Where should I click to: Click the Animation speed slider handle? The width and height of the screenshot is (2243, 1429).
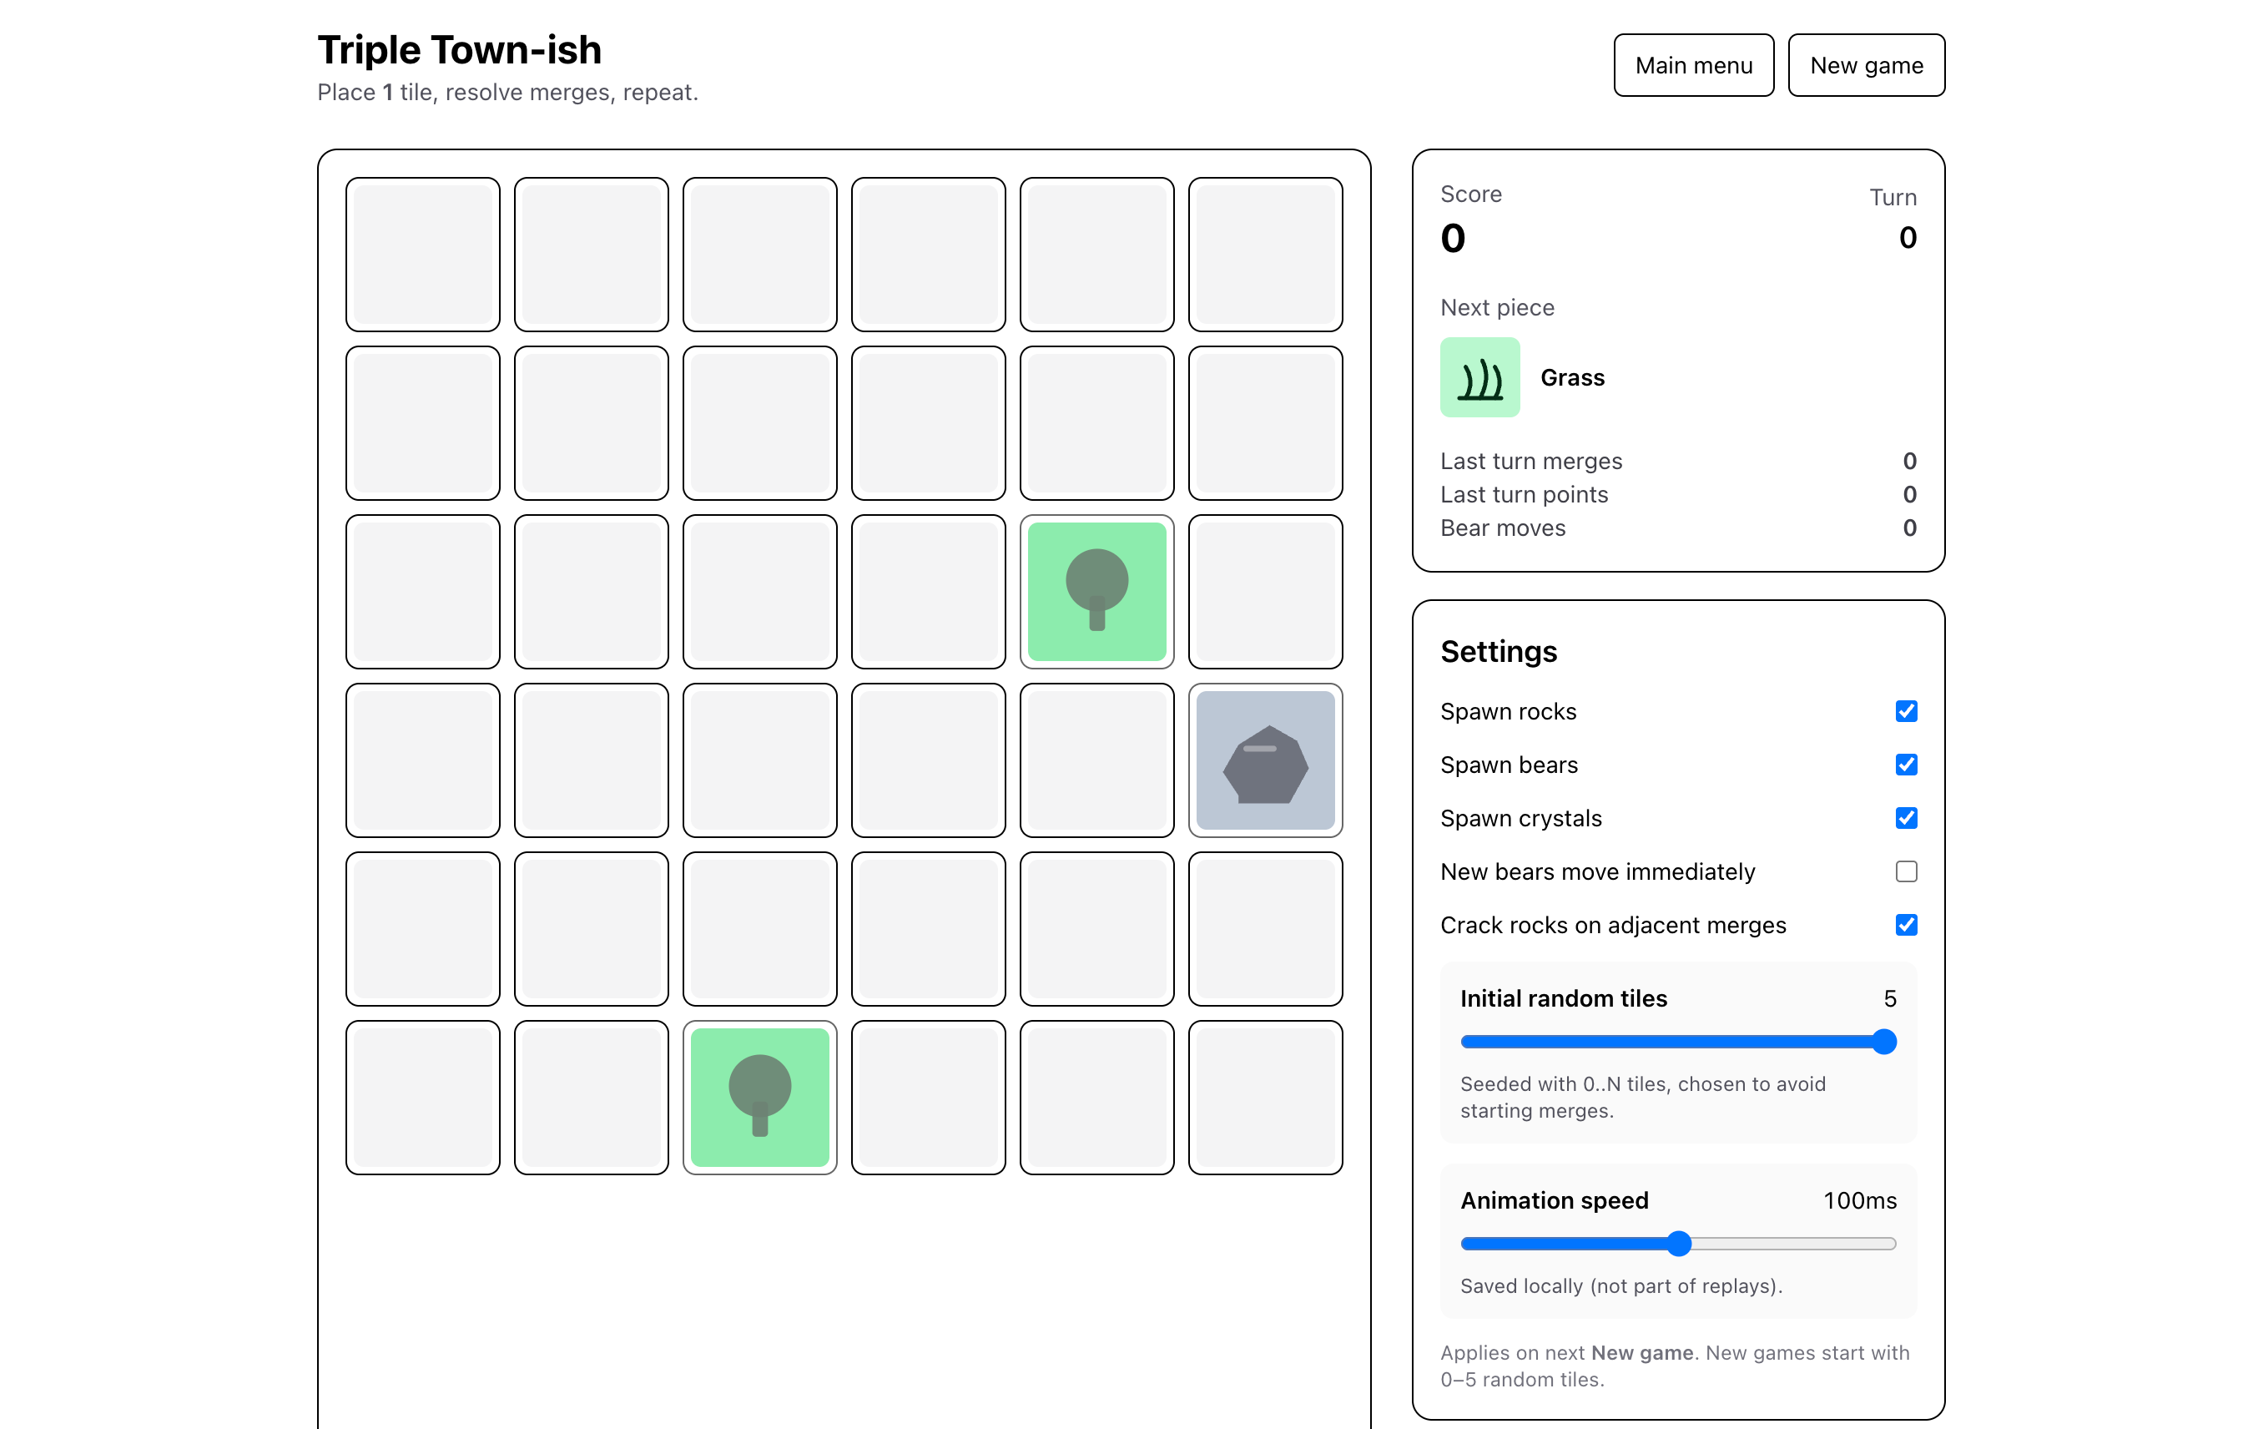click(1679, 1244)
